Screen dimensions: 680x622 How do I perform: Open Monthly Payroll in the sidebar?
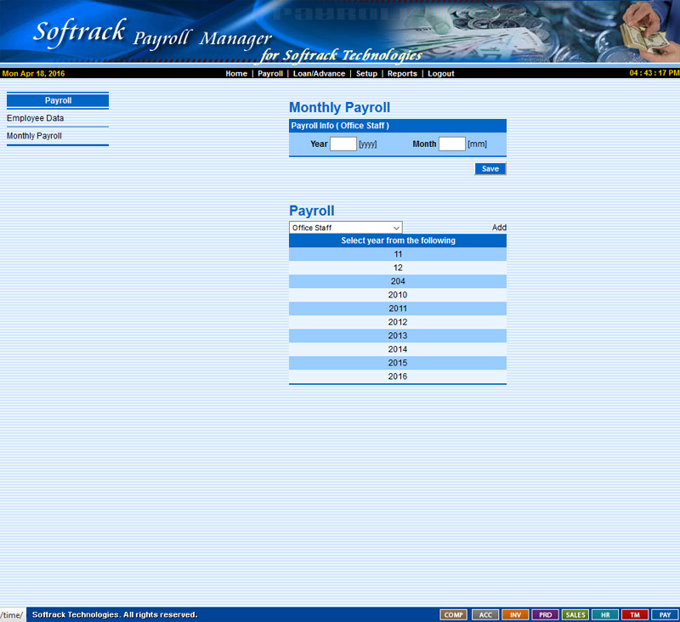click(34, 136)
